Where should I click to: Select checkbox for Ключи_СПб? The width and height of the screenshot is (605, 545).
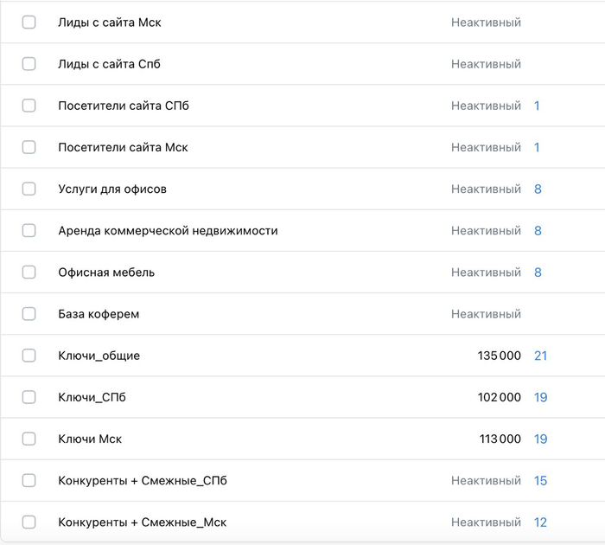29,397
